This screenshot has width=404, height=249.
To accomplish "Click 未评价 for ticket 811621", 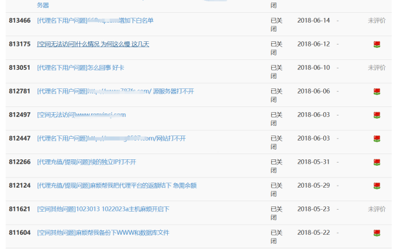I will 377,209.
